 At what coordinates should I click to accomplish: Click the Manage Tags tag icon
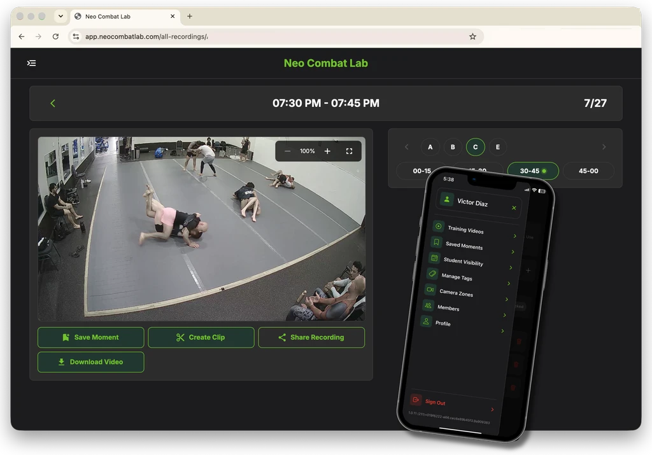point(432,274)
